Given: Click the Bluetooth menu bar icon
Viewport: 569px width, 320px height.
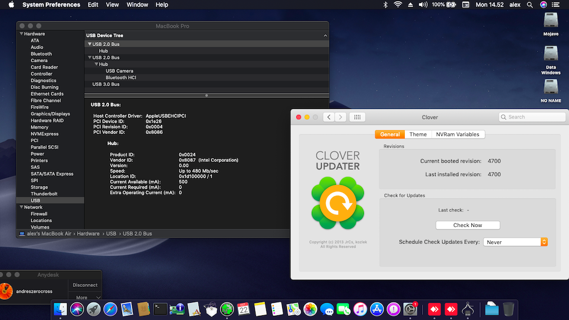Looking at the screenshot, I should point(385,5).
